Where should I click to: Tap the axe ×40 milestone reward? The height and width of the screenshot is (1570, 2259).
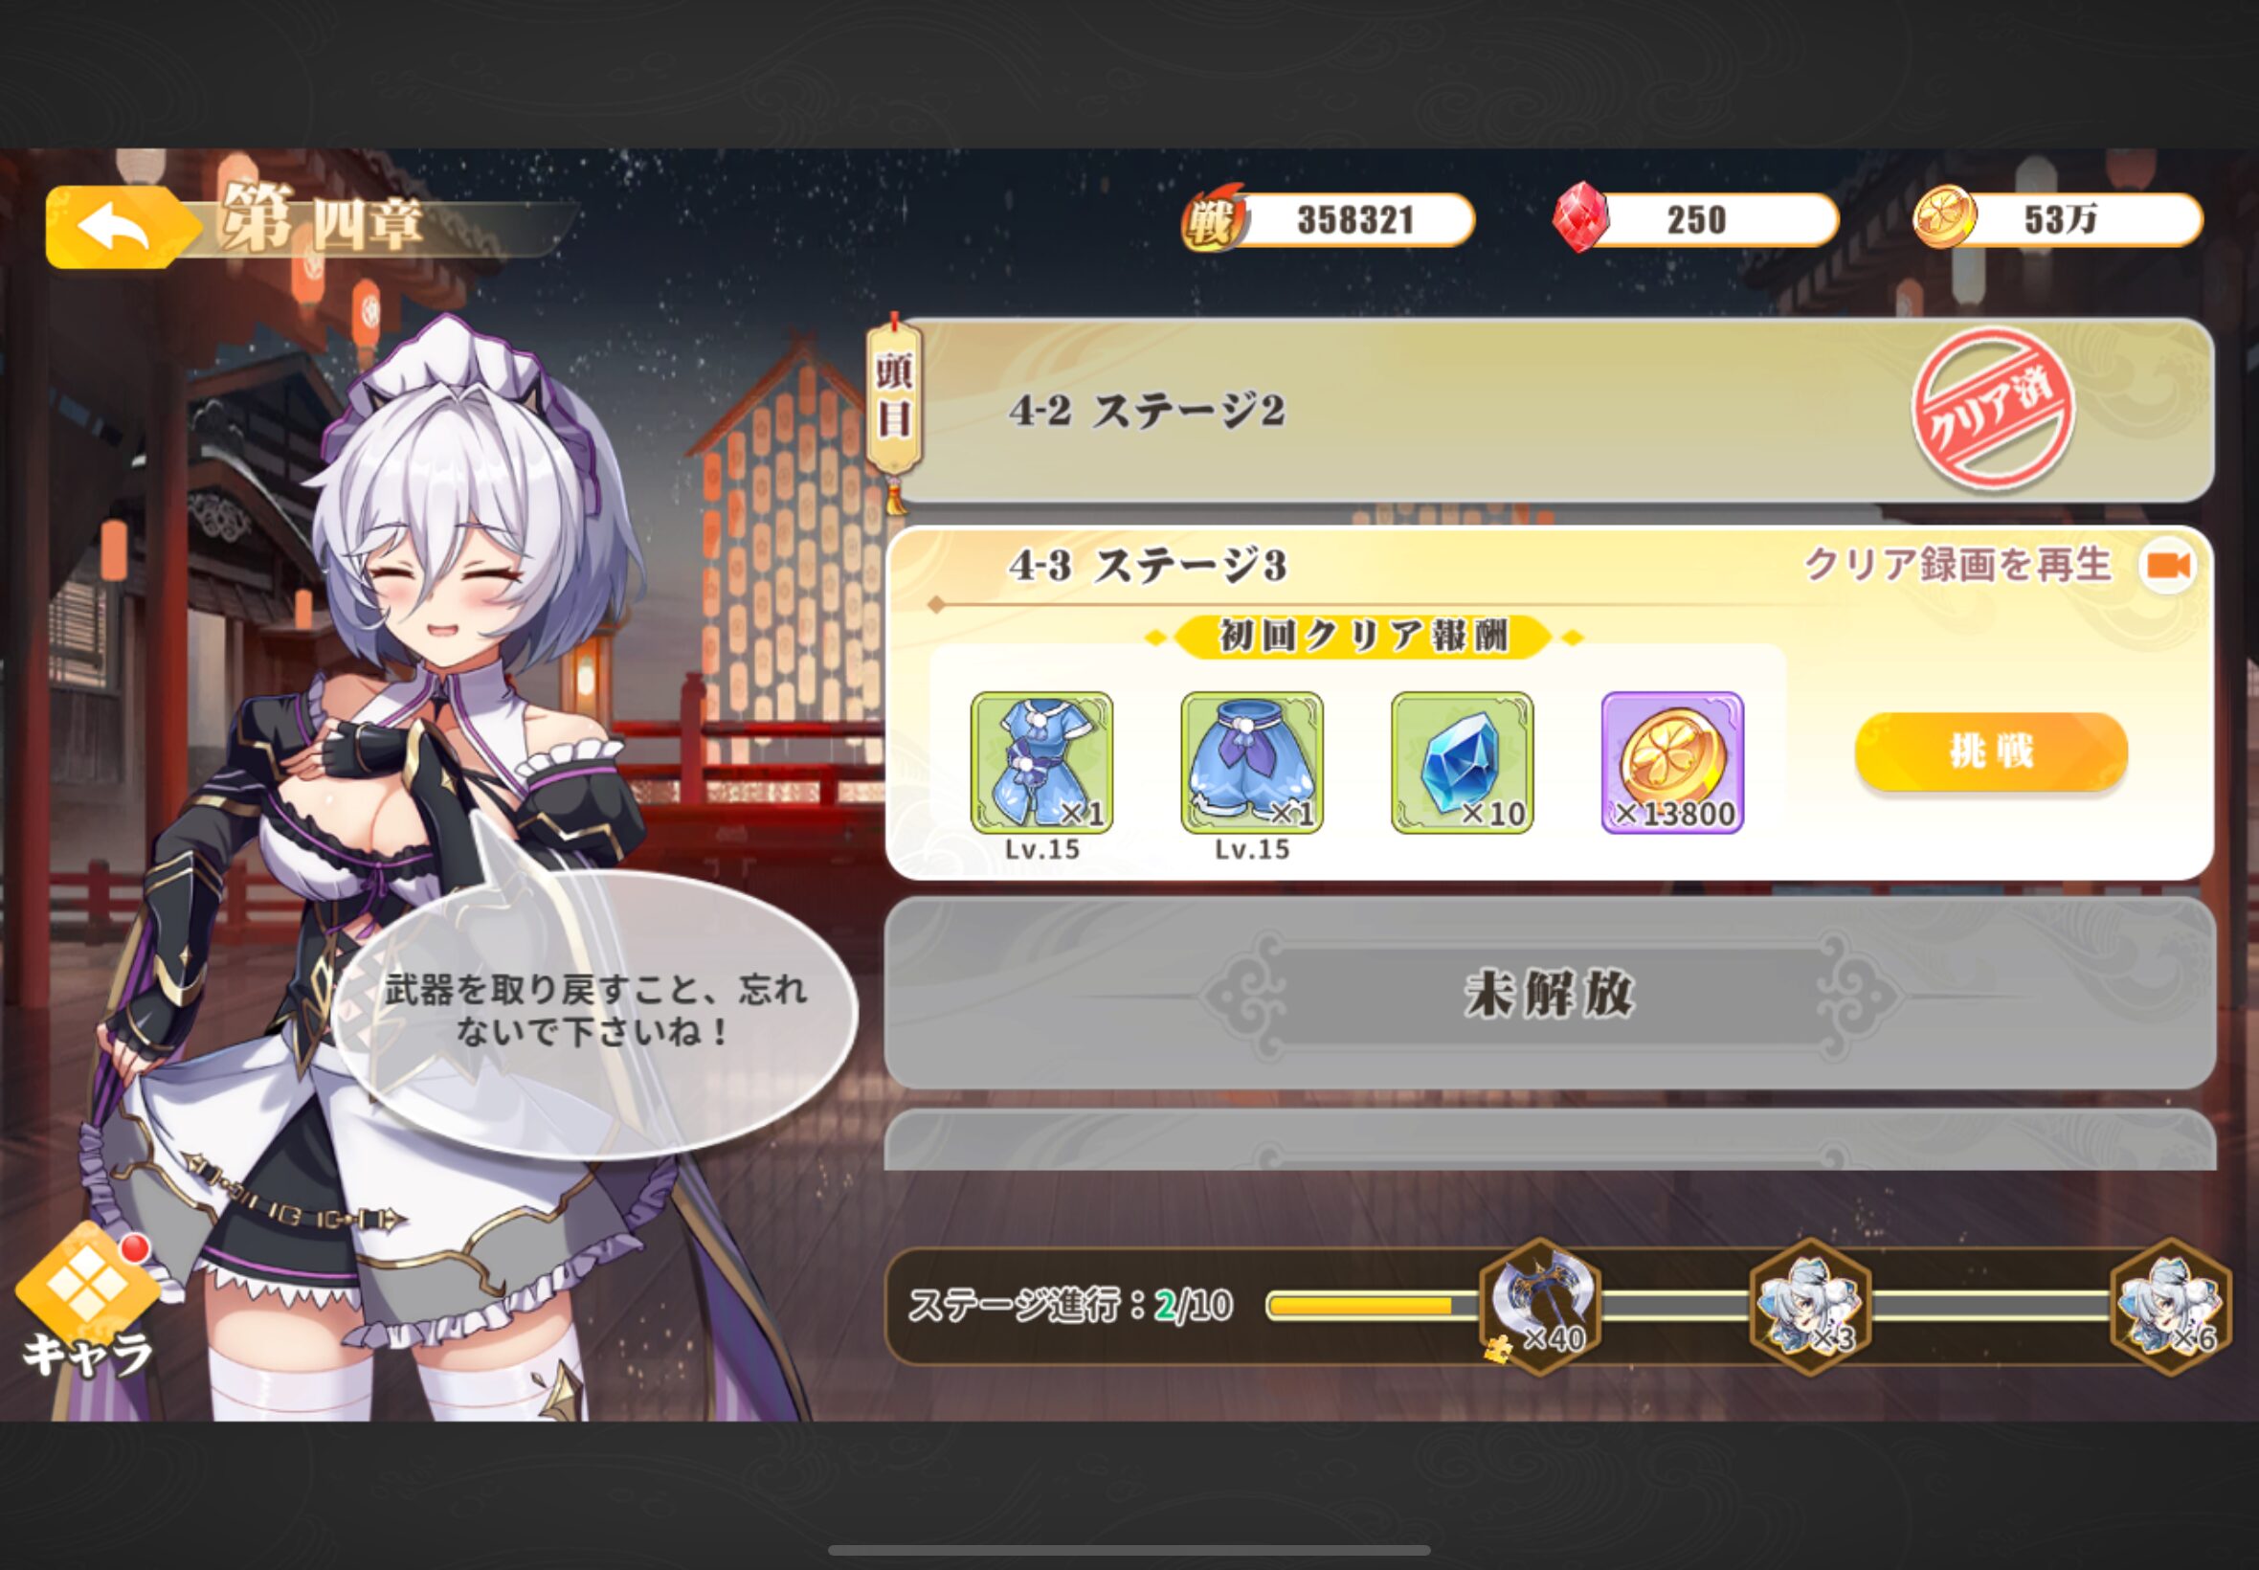pyautogui.click(x=1540, y=1306)
